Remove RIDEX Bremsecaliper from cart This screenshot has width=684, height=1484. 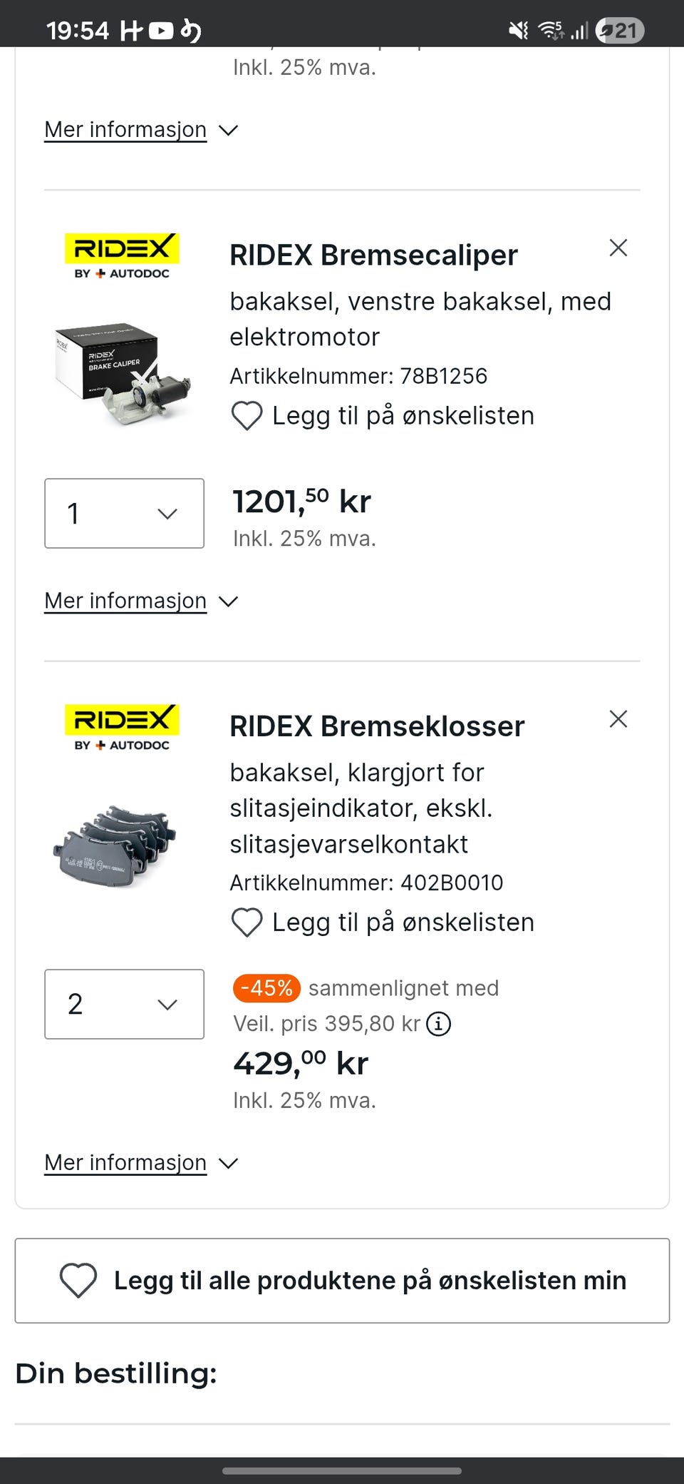click(618, 248)
